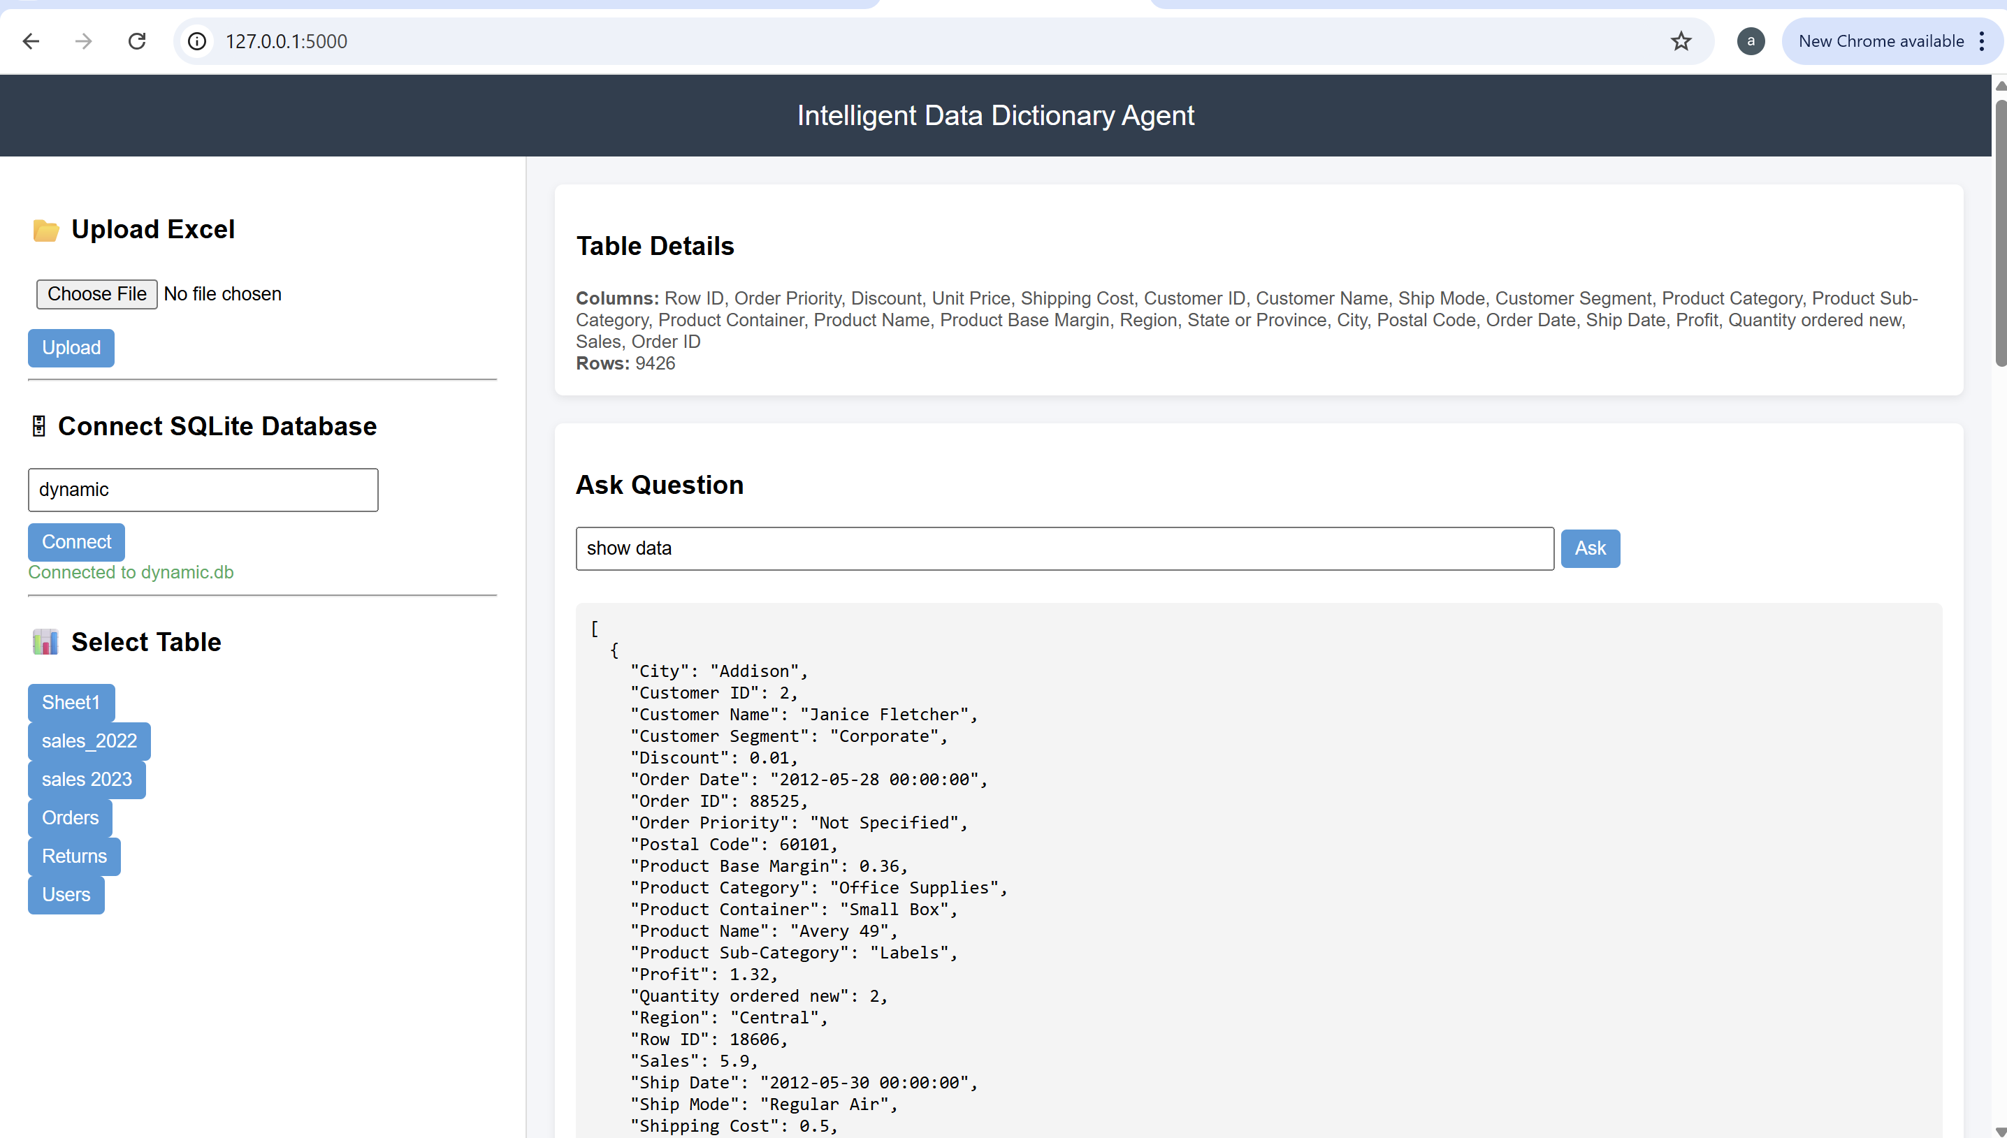This screenshot has width=2007, height=1138.
Task: Click the Connect button
Action: click(x=77, y=542)
